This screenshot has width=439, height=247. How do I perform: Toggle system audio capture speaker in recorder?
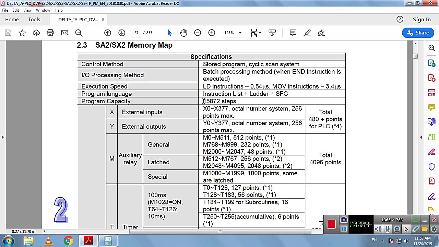[378, 229]
